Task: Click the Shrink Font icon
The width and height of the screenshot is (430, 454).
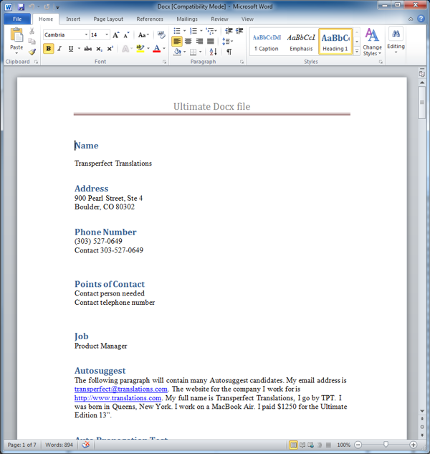Action: coord(126,35)
